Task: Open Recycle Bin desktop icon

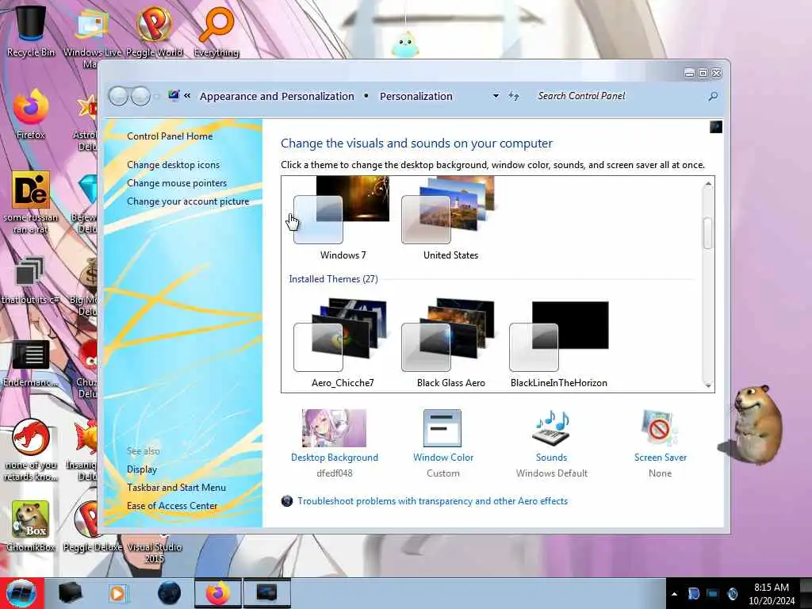Action: [x=30, y=29]
